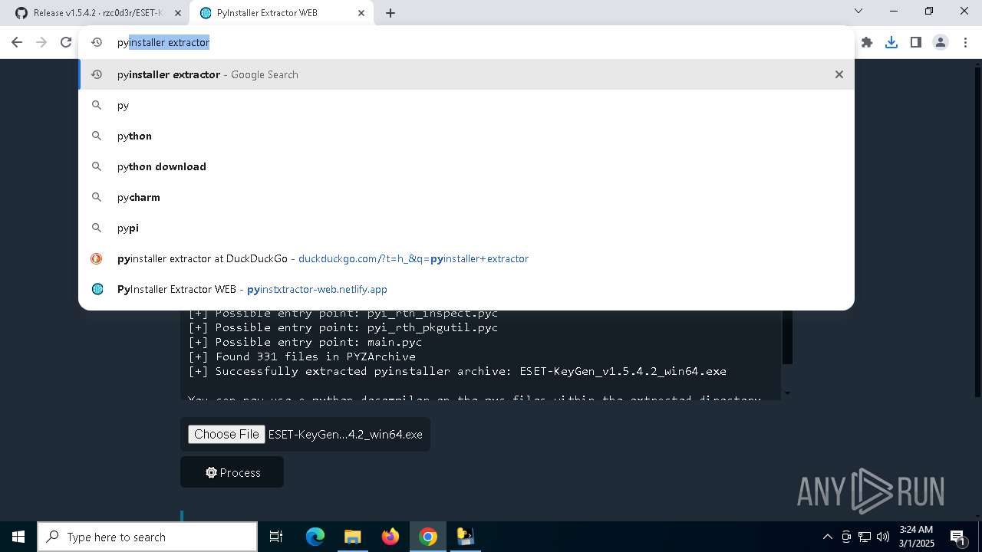The height and width of the screenshot is (552, 982).
Task: Click the 'pyi_rth_pkgutil.pyc' log line
Action: click(343, 327)
